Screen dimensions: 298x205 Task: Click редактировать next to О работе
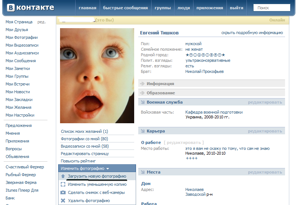point(184,142)
